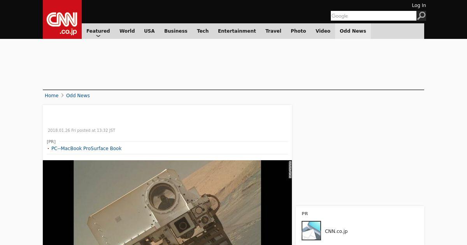
Task: Select the Tech menu item
Action: (203, 31)
